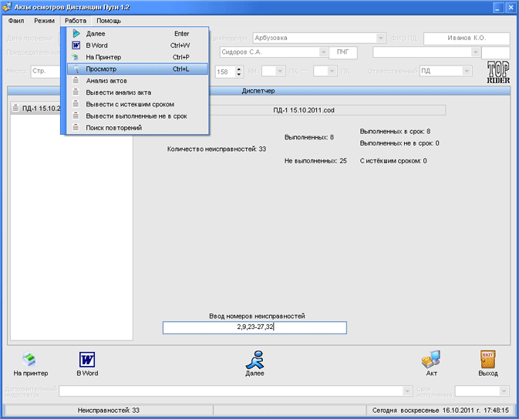Click Неисправностей: 33 in status bar

coord(109,411)
